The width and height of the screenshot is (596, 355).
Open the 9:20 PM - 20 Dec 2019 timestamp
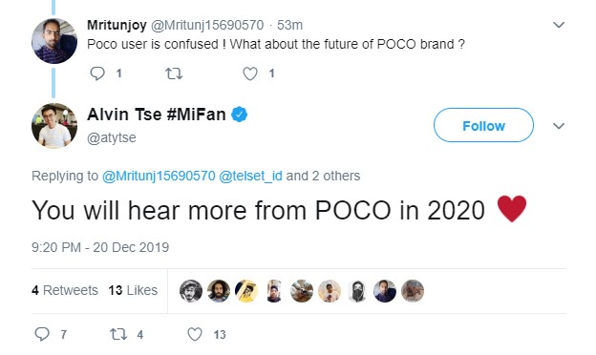[x=100, y=247]
